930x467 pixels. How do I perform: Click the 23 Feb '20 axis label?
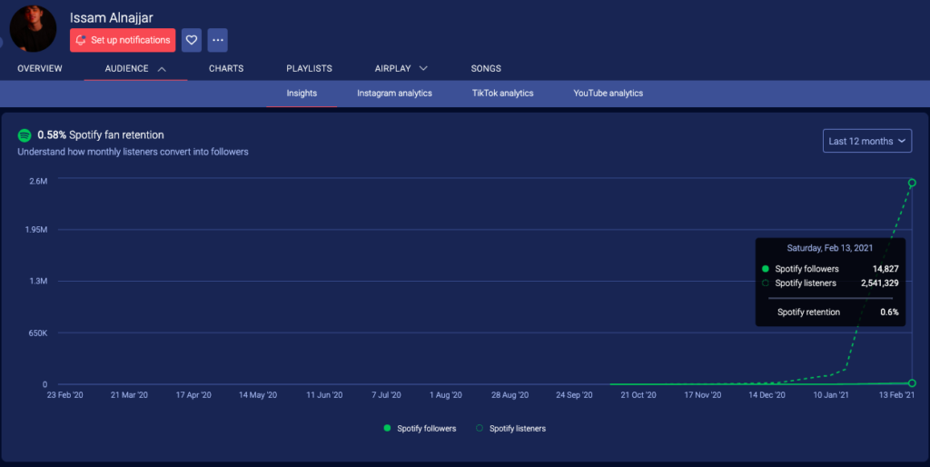64,395
